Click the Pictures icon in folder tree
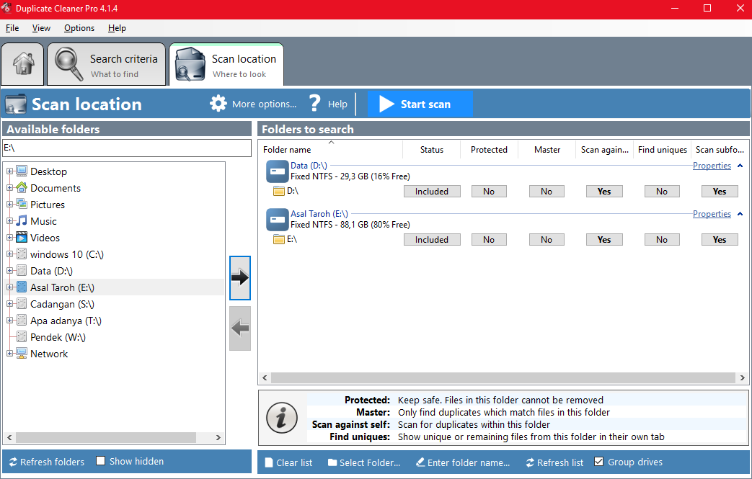752x479 pixels. tap(22, 204)
